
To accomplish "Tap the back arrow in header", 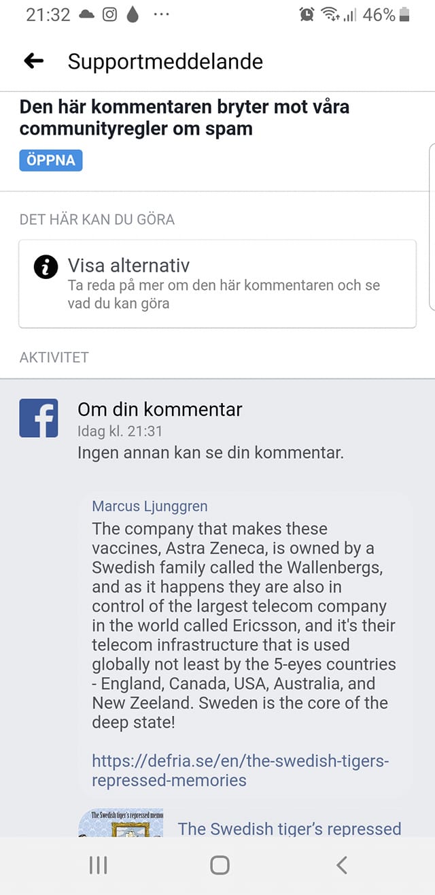I will tap(34, 61).
